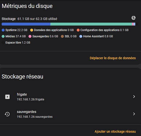The height and width of the screenshot is (136, 141).
Task: Click the blue Système legend dot
Action: [x=3, y=30]
